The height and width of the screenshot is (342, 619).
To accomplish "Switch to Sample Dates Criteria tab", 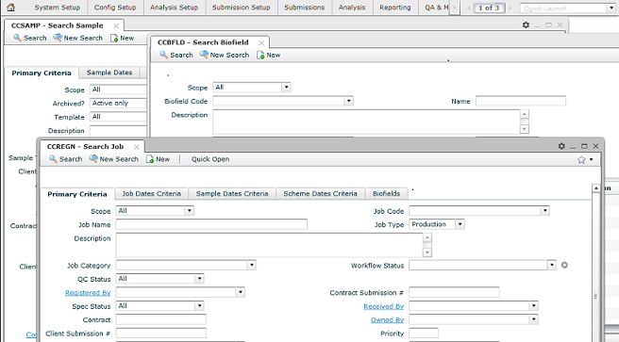I will (x=232, y=194).
